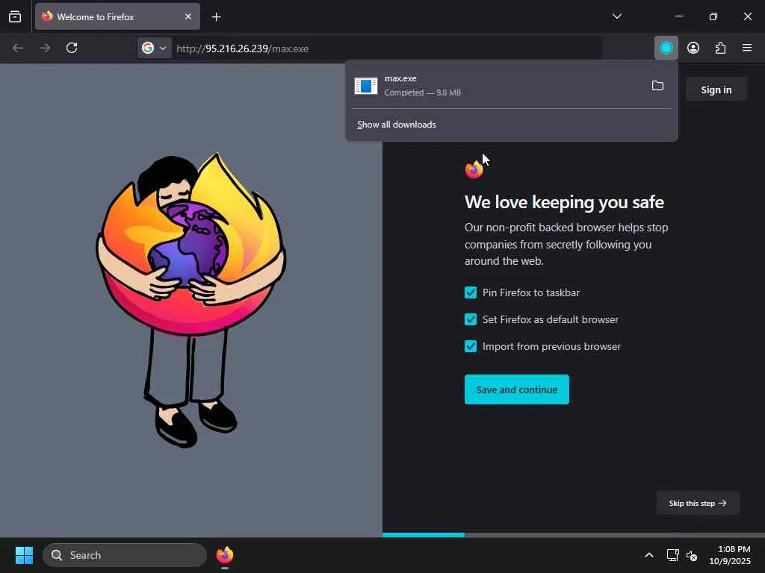Go forward with the forward arrow

tap(45, 48)
